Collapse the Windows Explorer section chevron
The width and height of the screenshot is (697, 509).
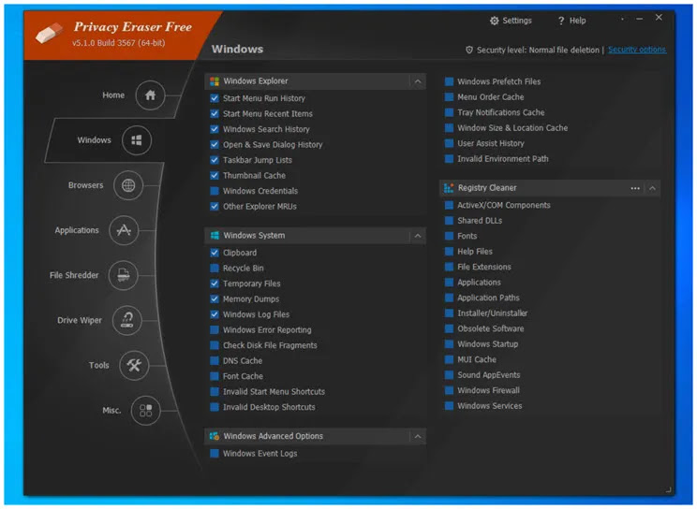[418, 81]
